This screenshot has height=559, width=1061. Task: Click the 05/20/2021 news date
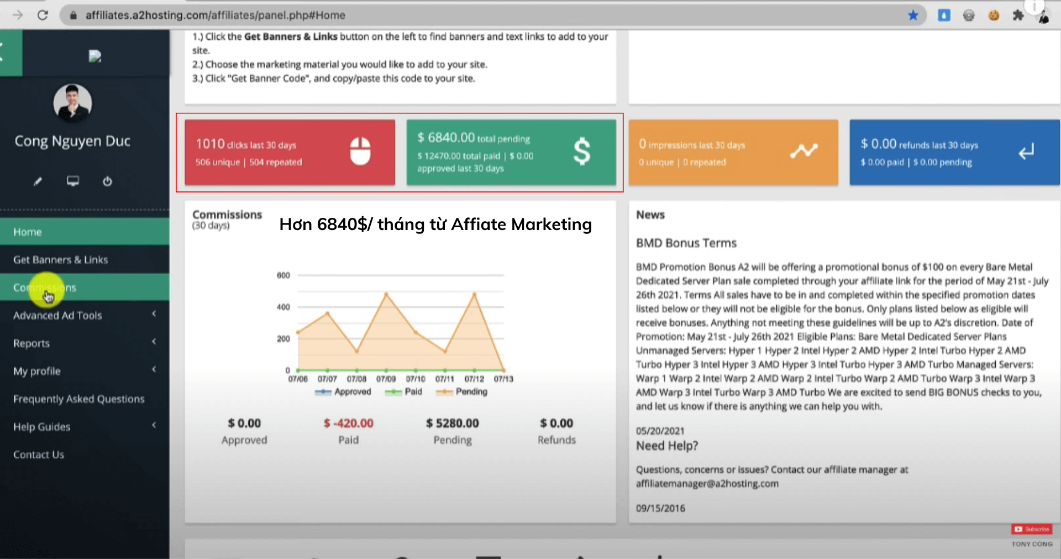660,431
